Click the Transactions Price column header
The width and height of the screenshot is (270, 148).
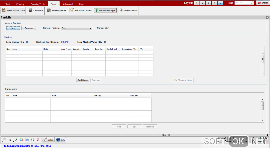coord(71,95)
